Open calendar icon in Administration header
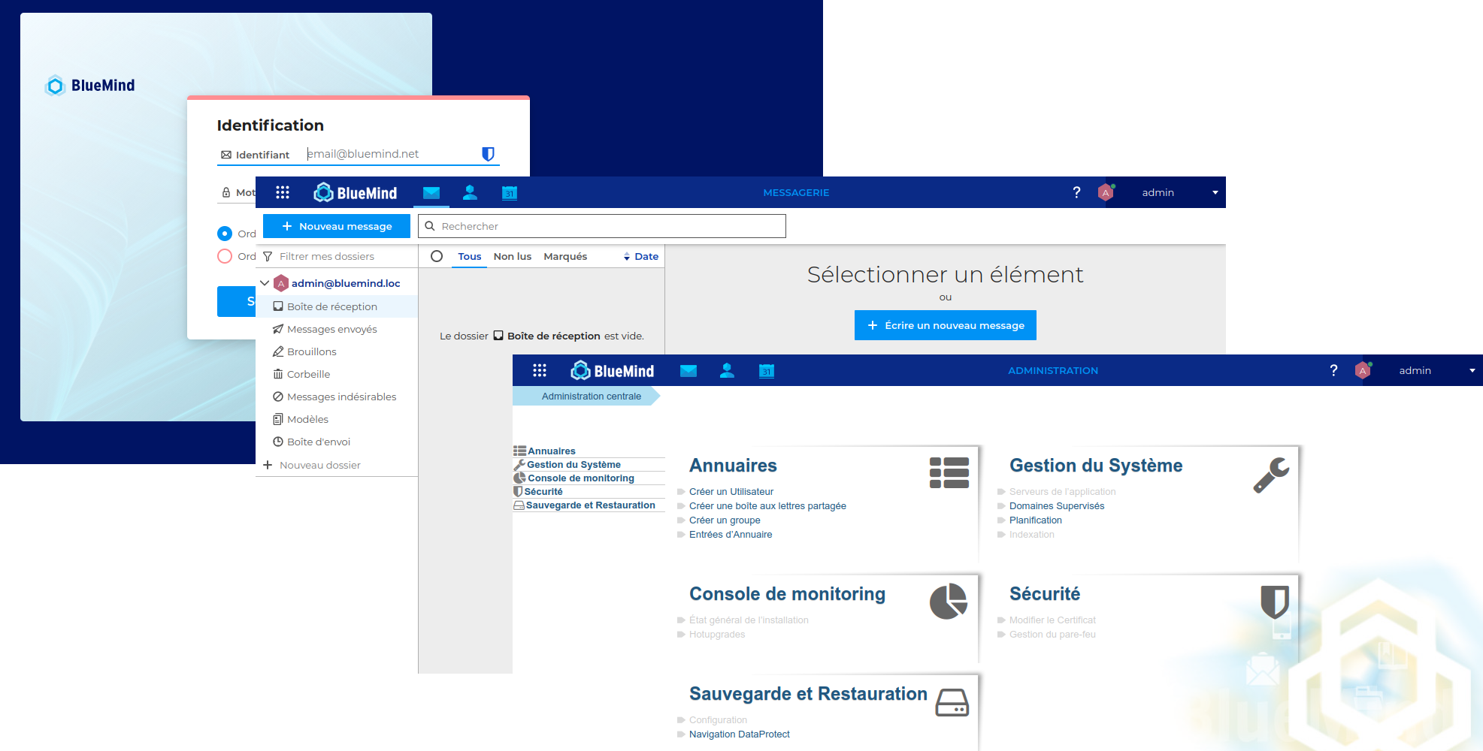Image resolution: width=1483 pixels, height=751 pixels. [766, 371]
